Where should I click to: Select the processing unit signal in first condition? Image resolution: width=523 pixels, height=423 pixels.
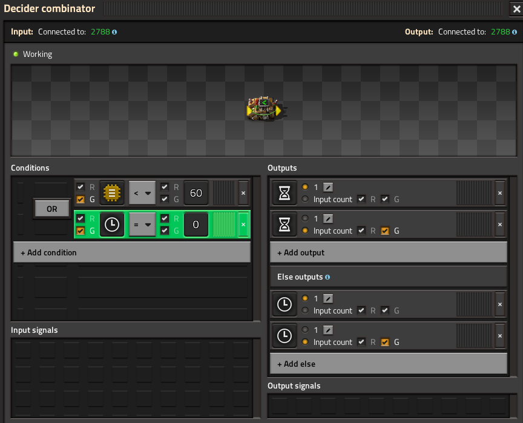pos(112,193)
